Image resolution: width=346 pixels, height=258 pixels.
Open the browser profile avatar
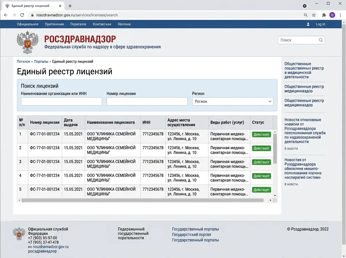[x=332, y=15]
